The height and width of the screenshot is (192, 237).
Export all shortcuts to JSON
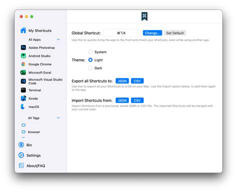pyautogui.click(x=122, y=81)
